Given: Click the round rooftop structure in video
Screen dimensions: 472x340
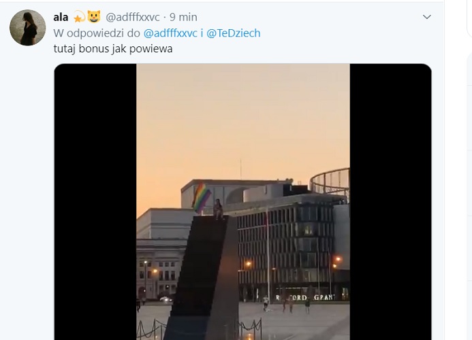Looking at the screenshot, I should coord(330,182).
